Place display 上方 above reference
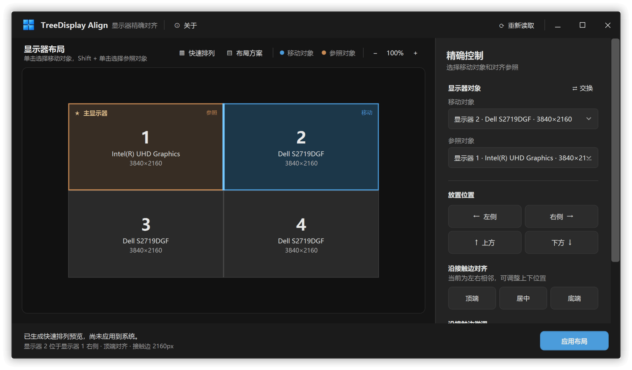 pyautogui.click(x=485, y=243)
